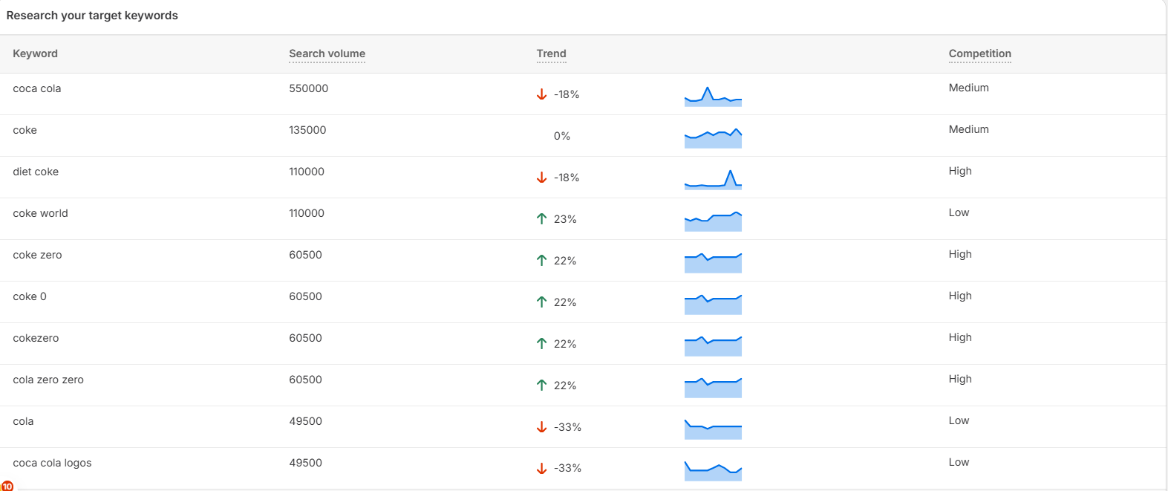Click the 'Research your target keywords' heading

coord(92,16)
